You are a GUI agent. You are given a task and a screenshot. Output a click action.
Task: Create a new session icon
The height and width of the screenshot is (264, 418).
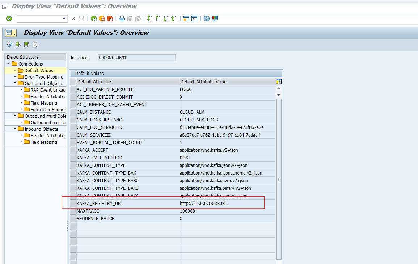[186, 19]
